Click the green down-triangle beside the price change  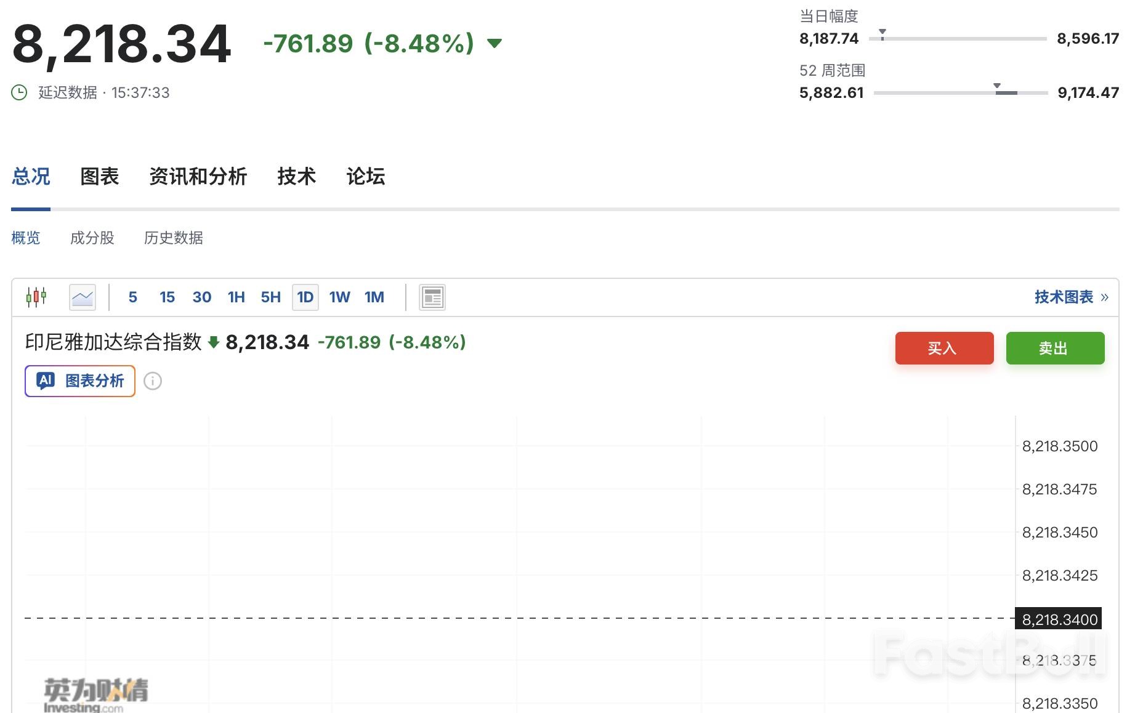coord(494,43)
